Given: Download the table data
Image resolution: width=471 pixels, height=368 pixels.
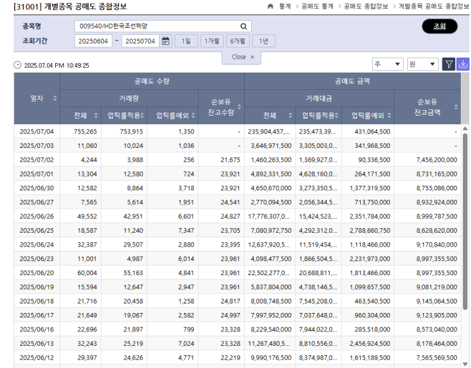Looking at the screenshot, I should pyautogui.click(x=463, y=64).
